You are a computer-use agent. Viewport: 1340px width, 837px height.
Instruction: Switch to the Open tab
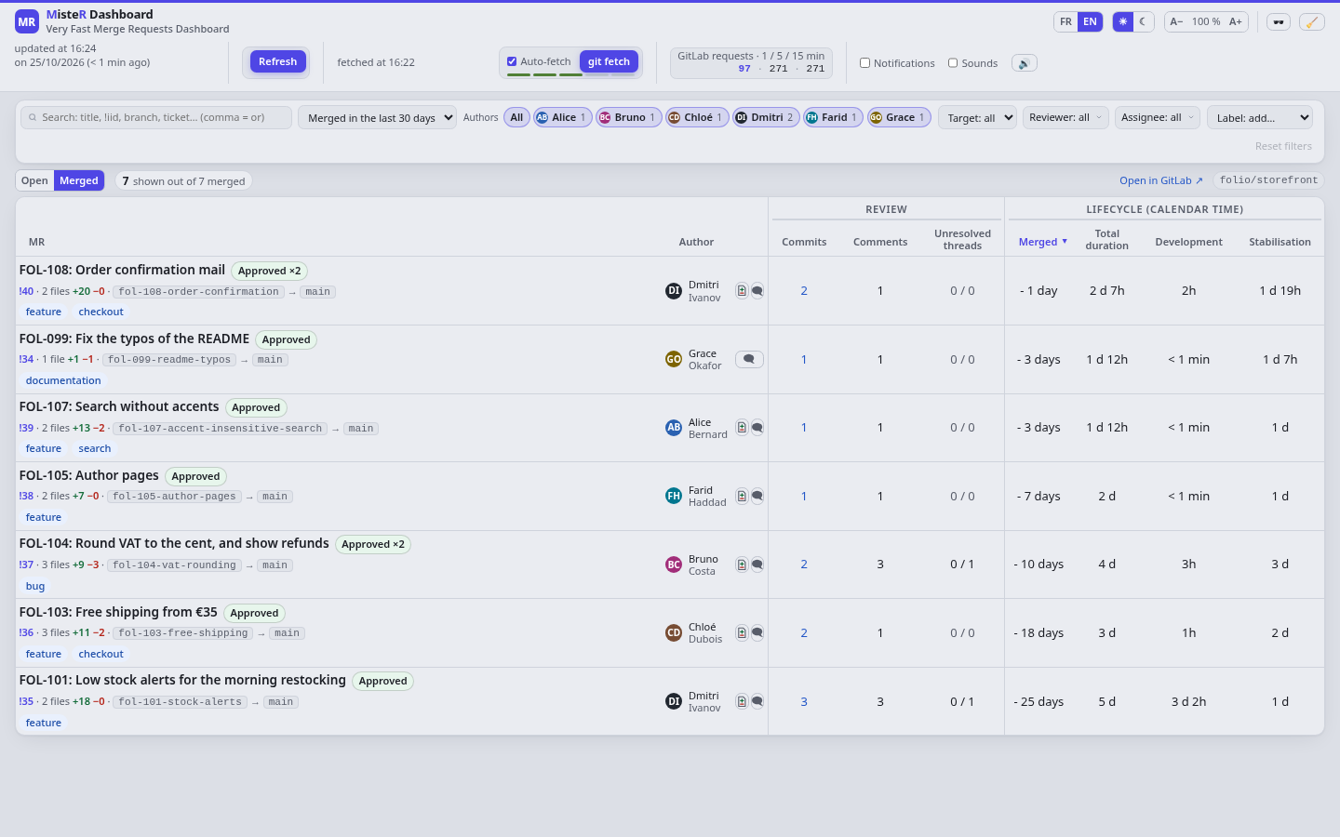click(x=34, y=181)
